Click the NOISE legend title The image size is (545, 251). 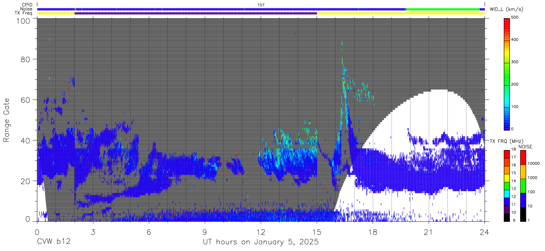(x=525, y=147)
